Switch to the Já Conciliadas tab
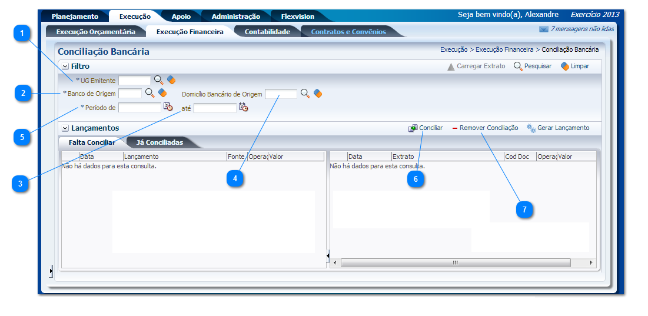The width and height of the screenshot is (648, 316). 159,142
